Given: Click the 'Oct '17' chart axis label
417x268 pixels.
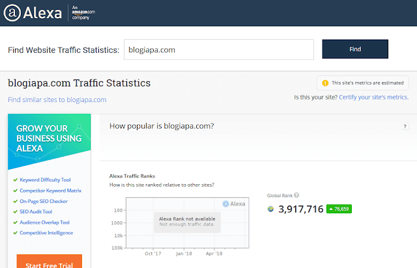Looking at the screenshot, I should 153,254.
